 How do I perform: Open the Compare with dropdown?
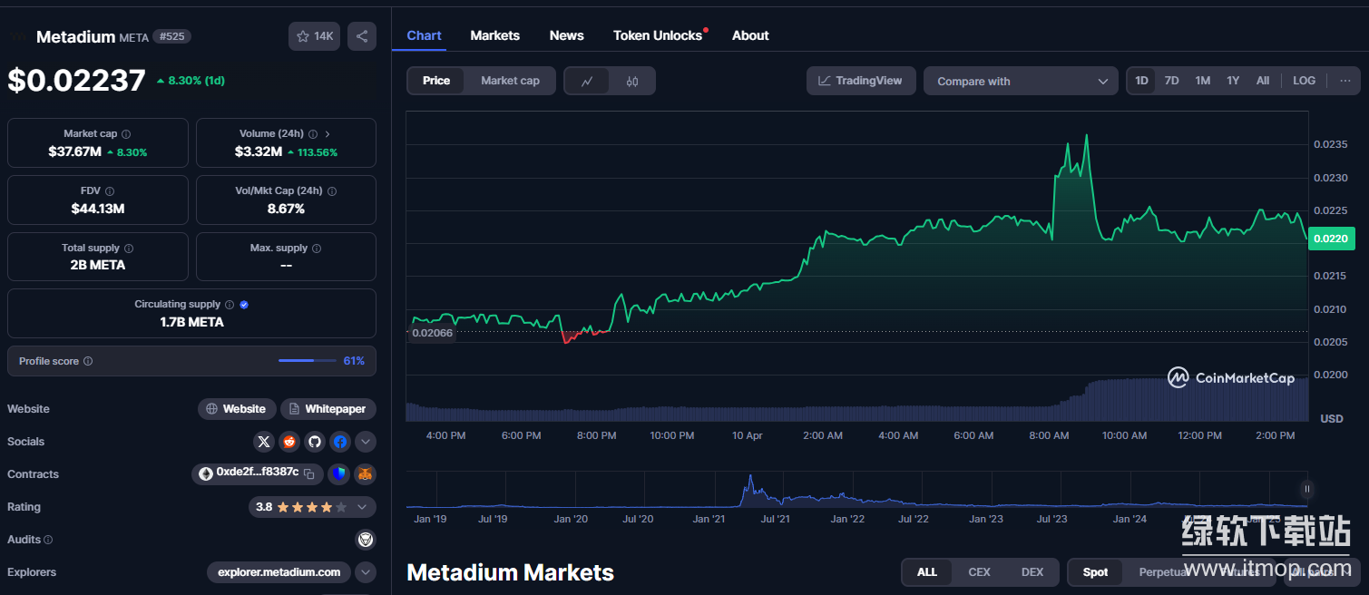tap(1021, 82)
